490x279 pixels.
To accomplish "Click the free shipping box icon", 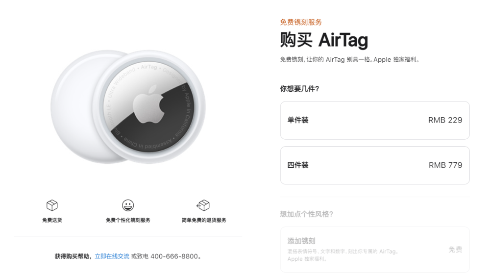I will [x=52, y=205].
